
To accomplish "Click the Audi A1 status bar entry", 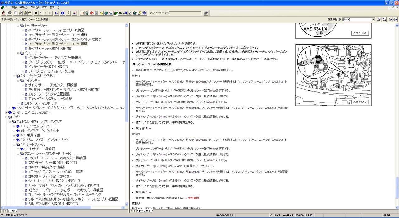I will (x=288, y=215).
